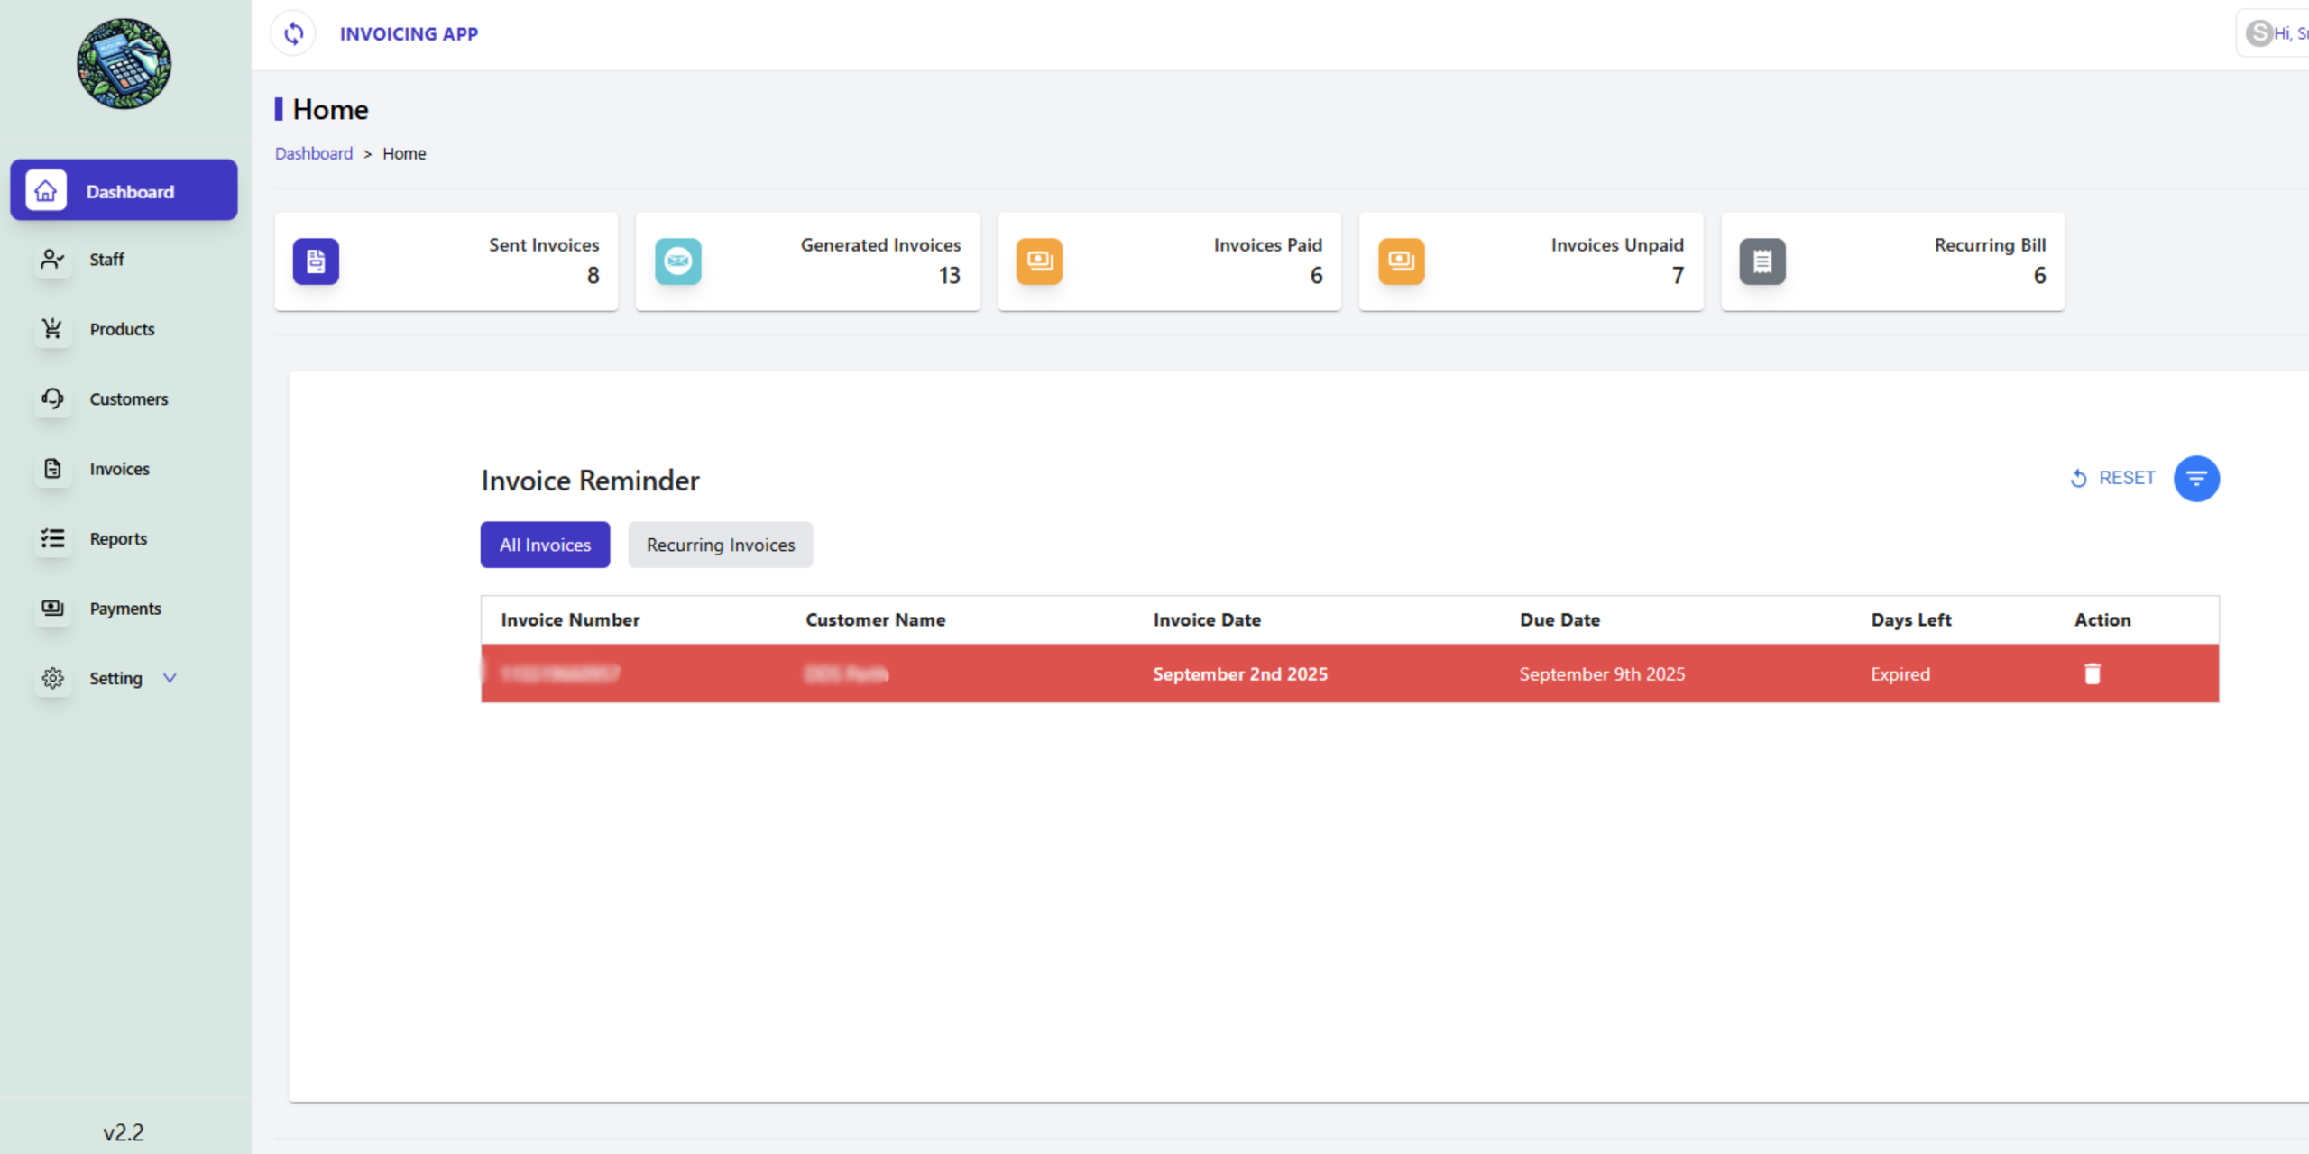The height and width of the screenshot is (1154, 2309).
Task: Click the Invoices Unpaid money icon
Action: [1401, 261]
